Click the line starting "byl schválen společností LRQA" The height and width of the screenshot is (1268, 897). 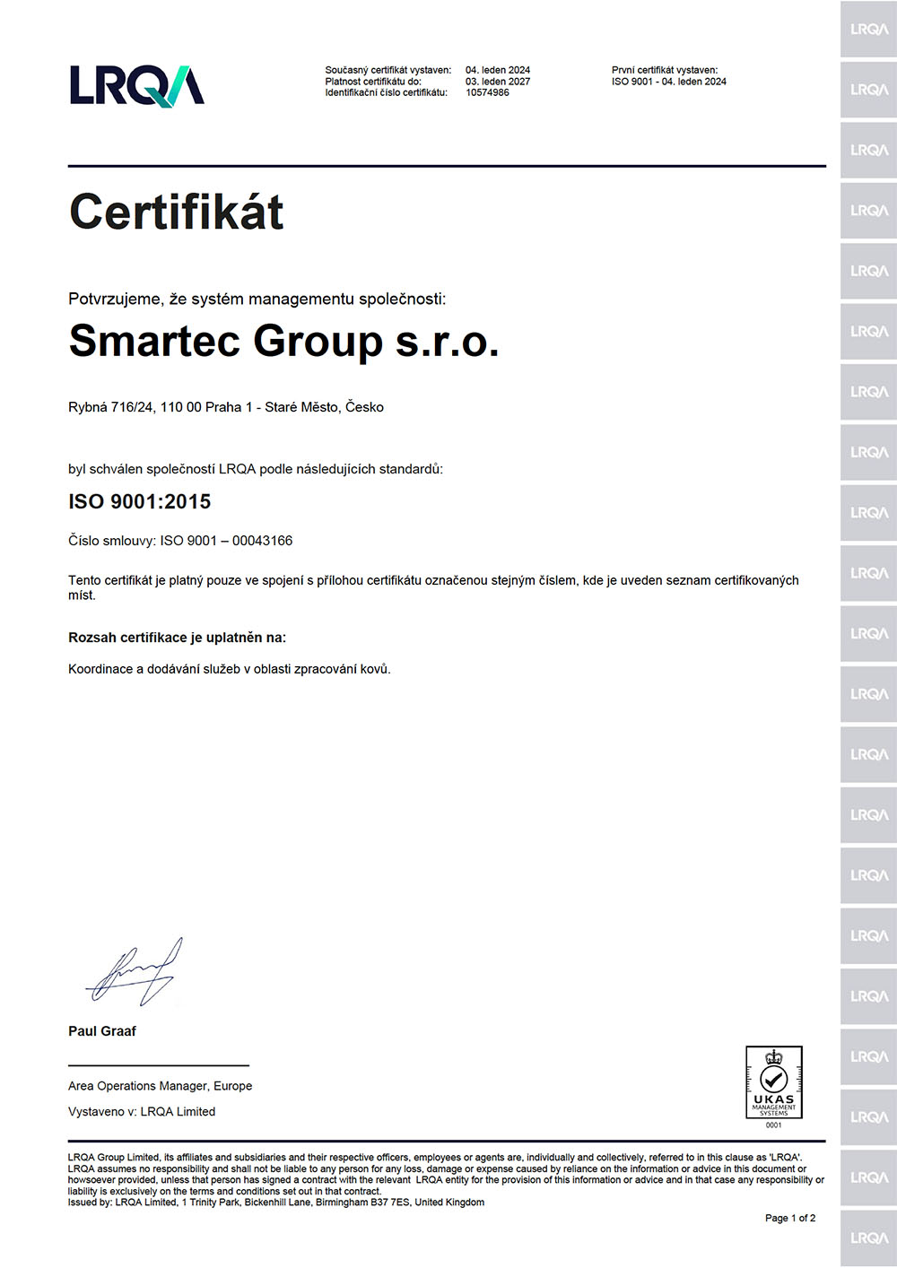pos(256,469)
